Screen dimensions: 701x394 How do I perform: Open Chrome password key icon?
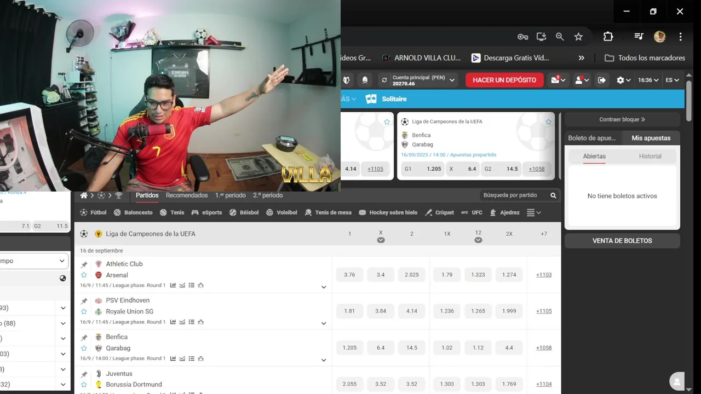coord(522,37)
